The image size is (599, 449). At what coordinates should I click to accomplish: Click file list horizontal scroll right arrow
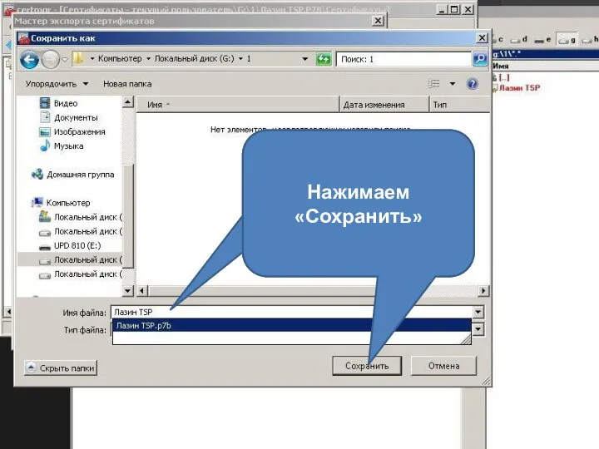click(x=483, y=291)
